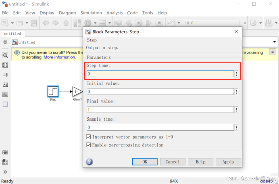Expand the Model Advisor dropdown arrow
Screen dimensions: 279x184
(x=260, y=23)
